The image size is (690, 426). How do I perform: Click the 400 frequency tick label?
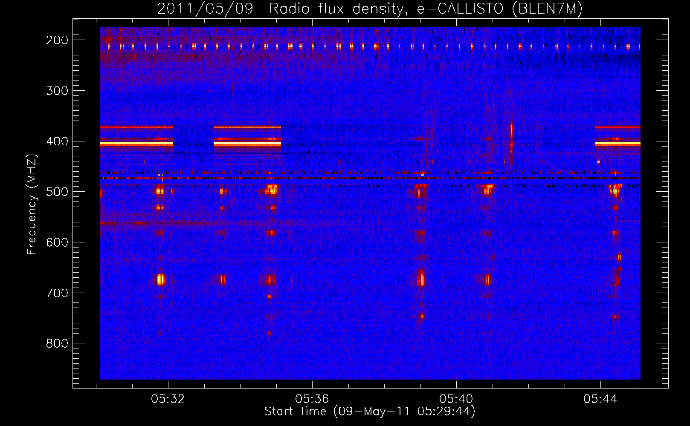tap(57, 141)
